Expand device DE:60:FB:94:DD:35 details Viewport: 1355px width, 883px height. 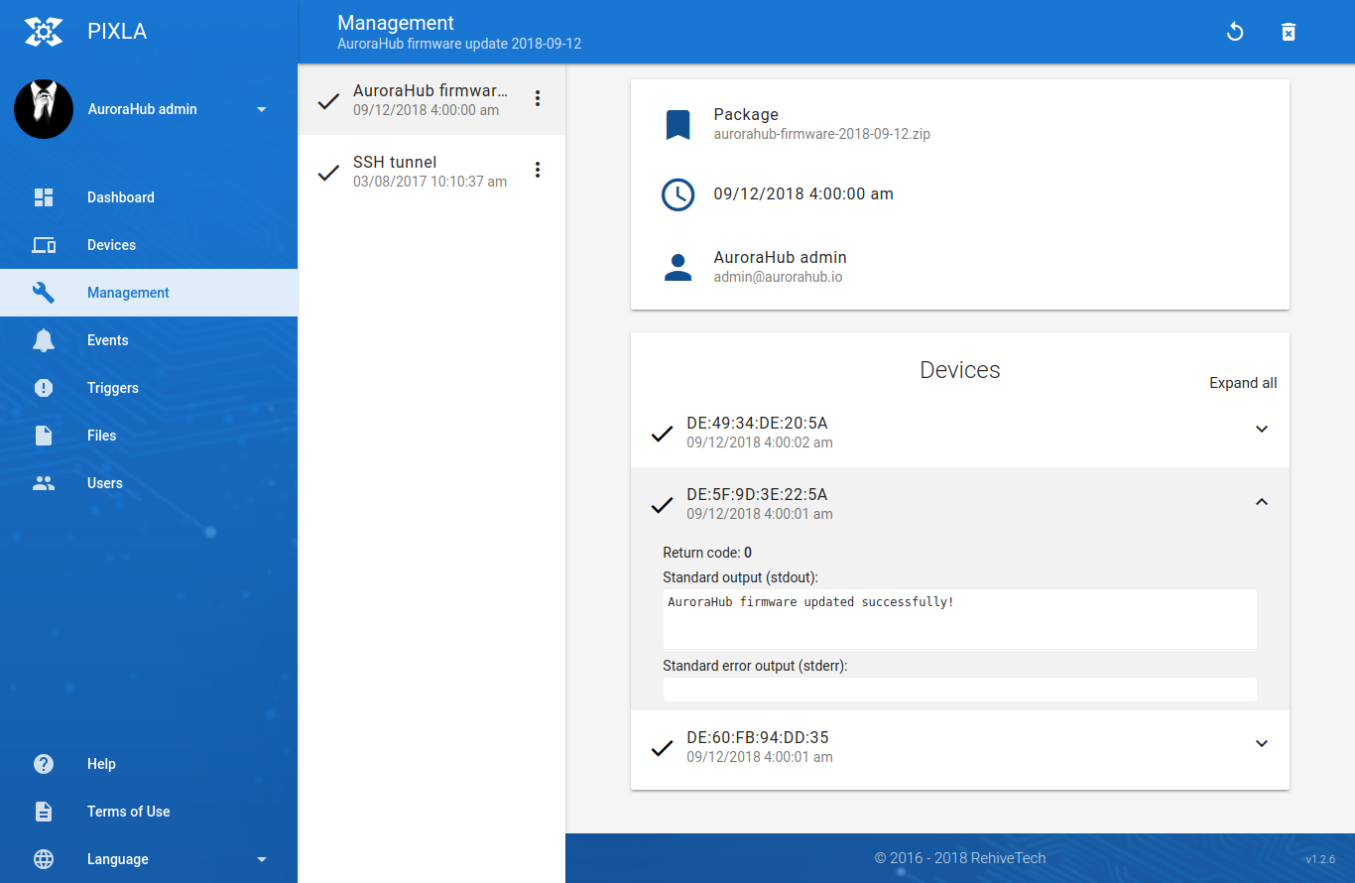pyautogui.click(x=1262, y=744)
